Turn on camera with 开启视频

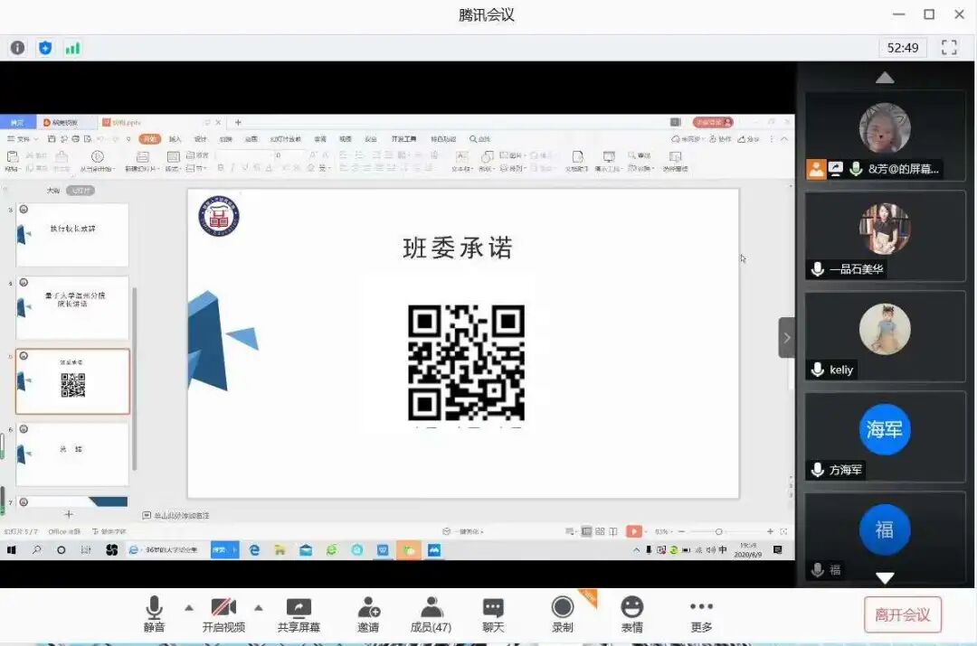(223, 613)
